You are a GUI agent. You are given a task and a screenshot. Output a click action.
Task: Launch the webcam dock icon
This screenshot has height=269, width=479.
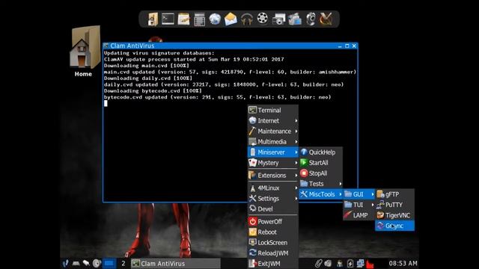tap(311, 19)
